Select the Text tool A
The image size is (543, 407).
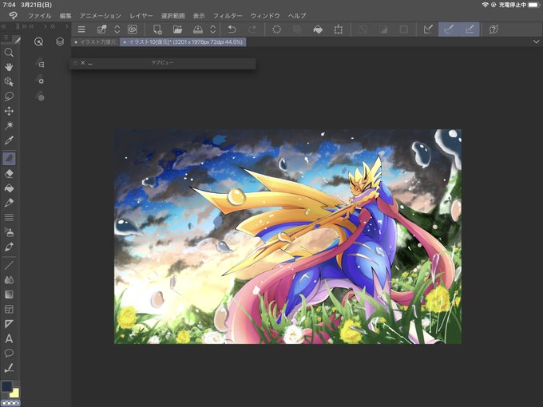[x=9, y=338]
